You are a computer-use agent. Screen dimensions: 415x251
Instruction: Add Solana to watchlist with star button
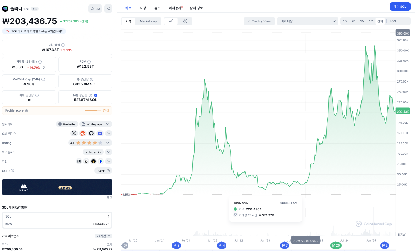point(95,9)
